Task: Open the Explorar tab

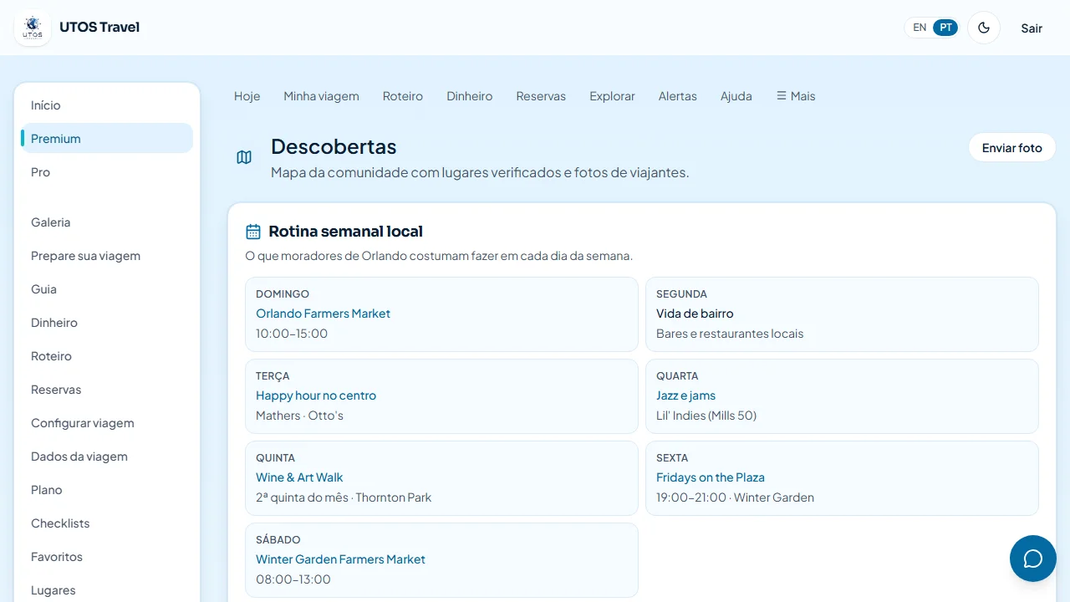Action: [612, 96]
